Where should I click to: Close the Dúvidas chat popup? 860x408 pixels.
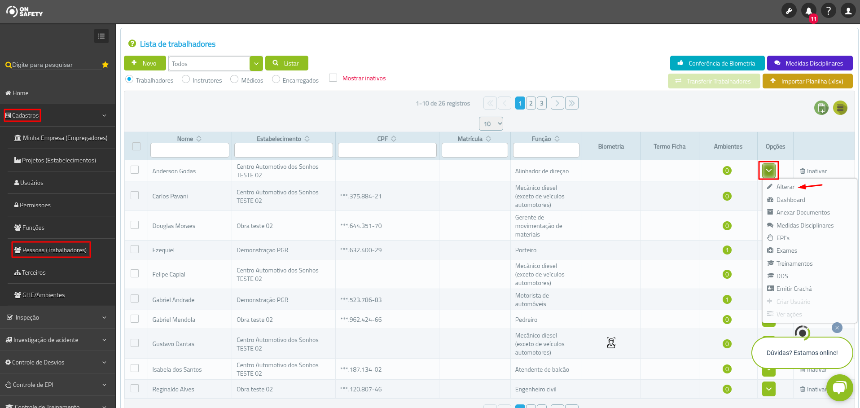[837, 328]
